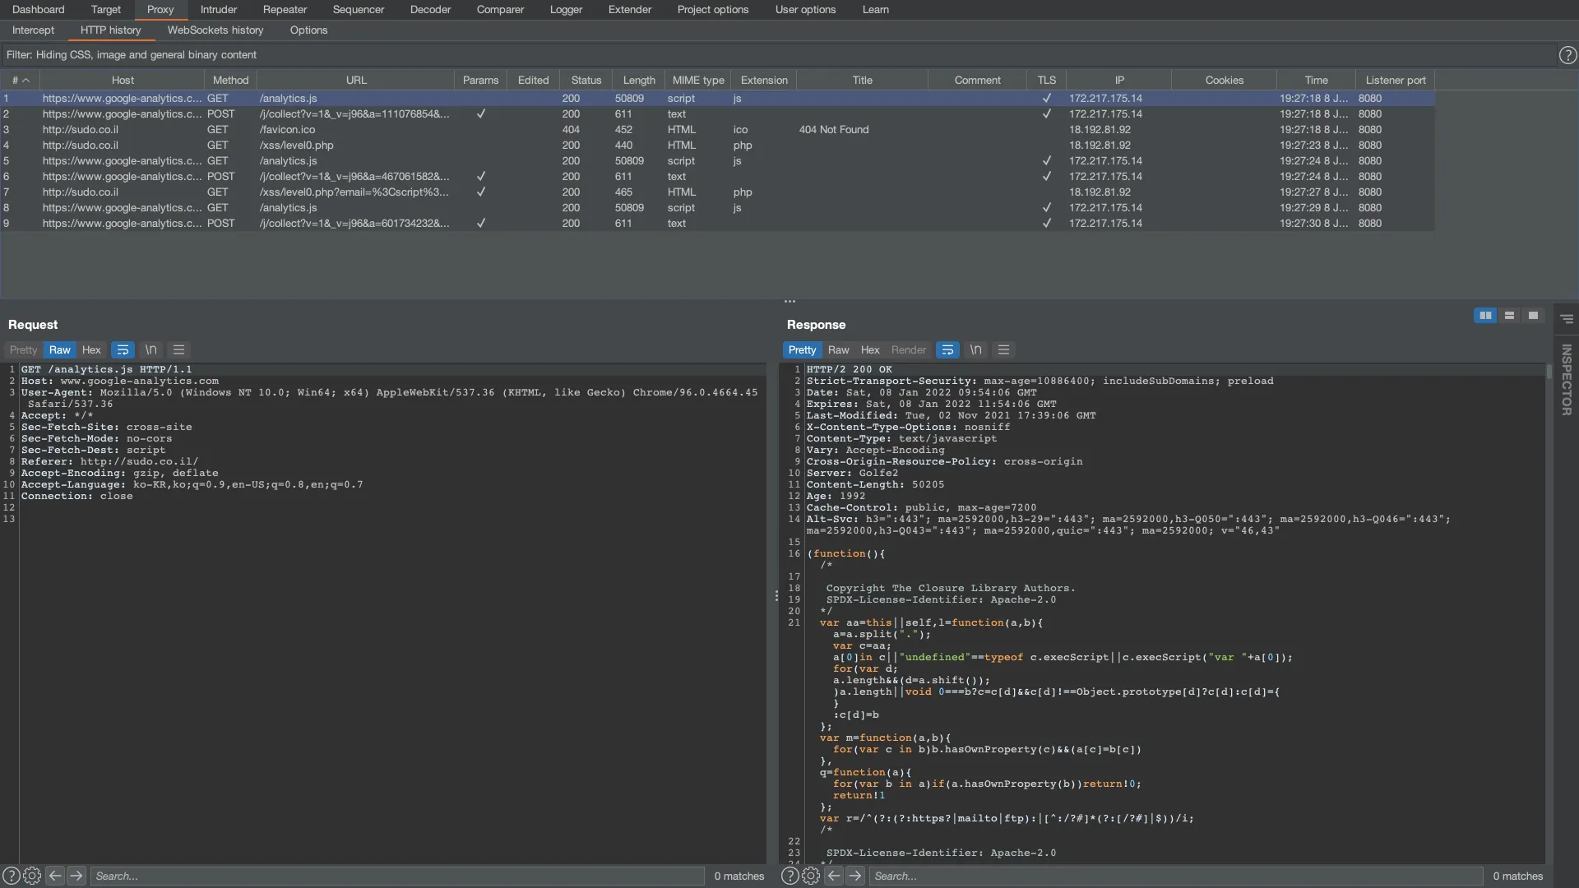Select stacked vertical layout view button
Viewport: 1579px width, 888px height.
tap(1509, 316)
